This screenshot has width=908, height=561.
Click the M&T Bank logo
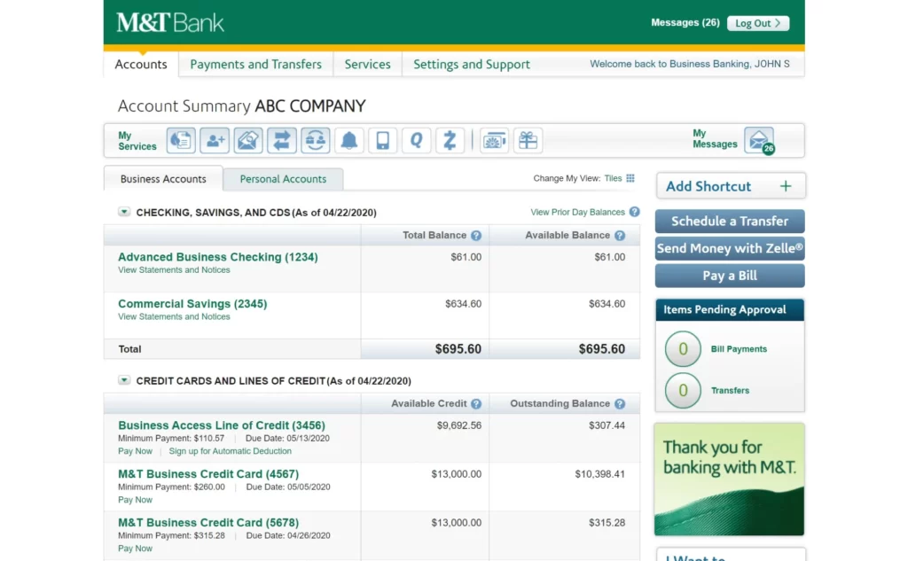[169, 22]
